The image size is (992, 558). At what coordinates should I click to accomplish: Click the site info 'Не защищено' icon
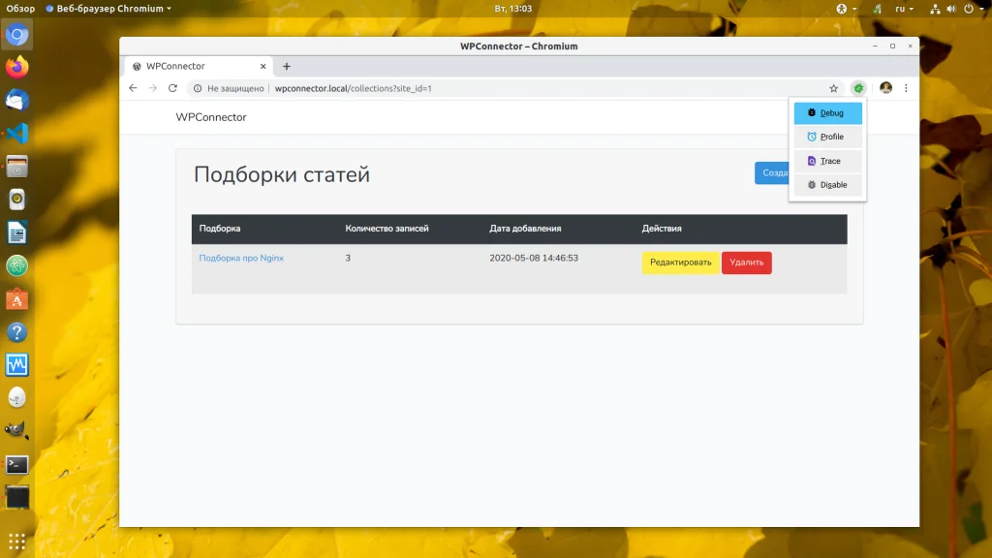coord(198,88)
